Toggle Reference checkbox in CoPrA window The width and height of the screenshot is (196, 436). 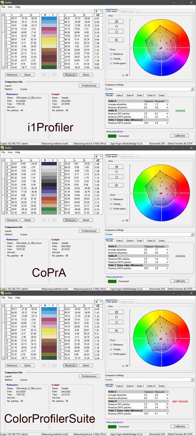(x=111, y=199)
